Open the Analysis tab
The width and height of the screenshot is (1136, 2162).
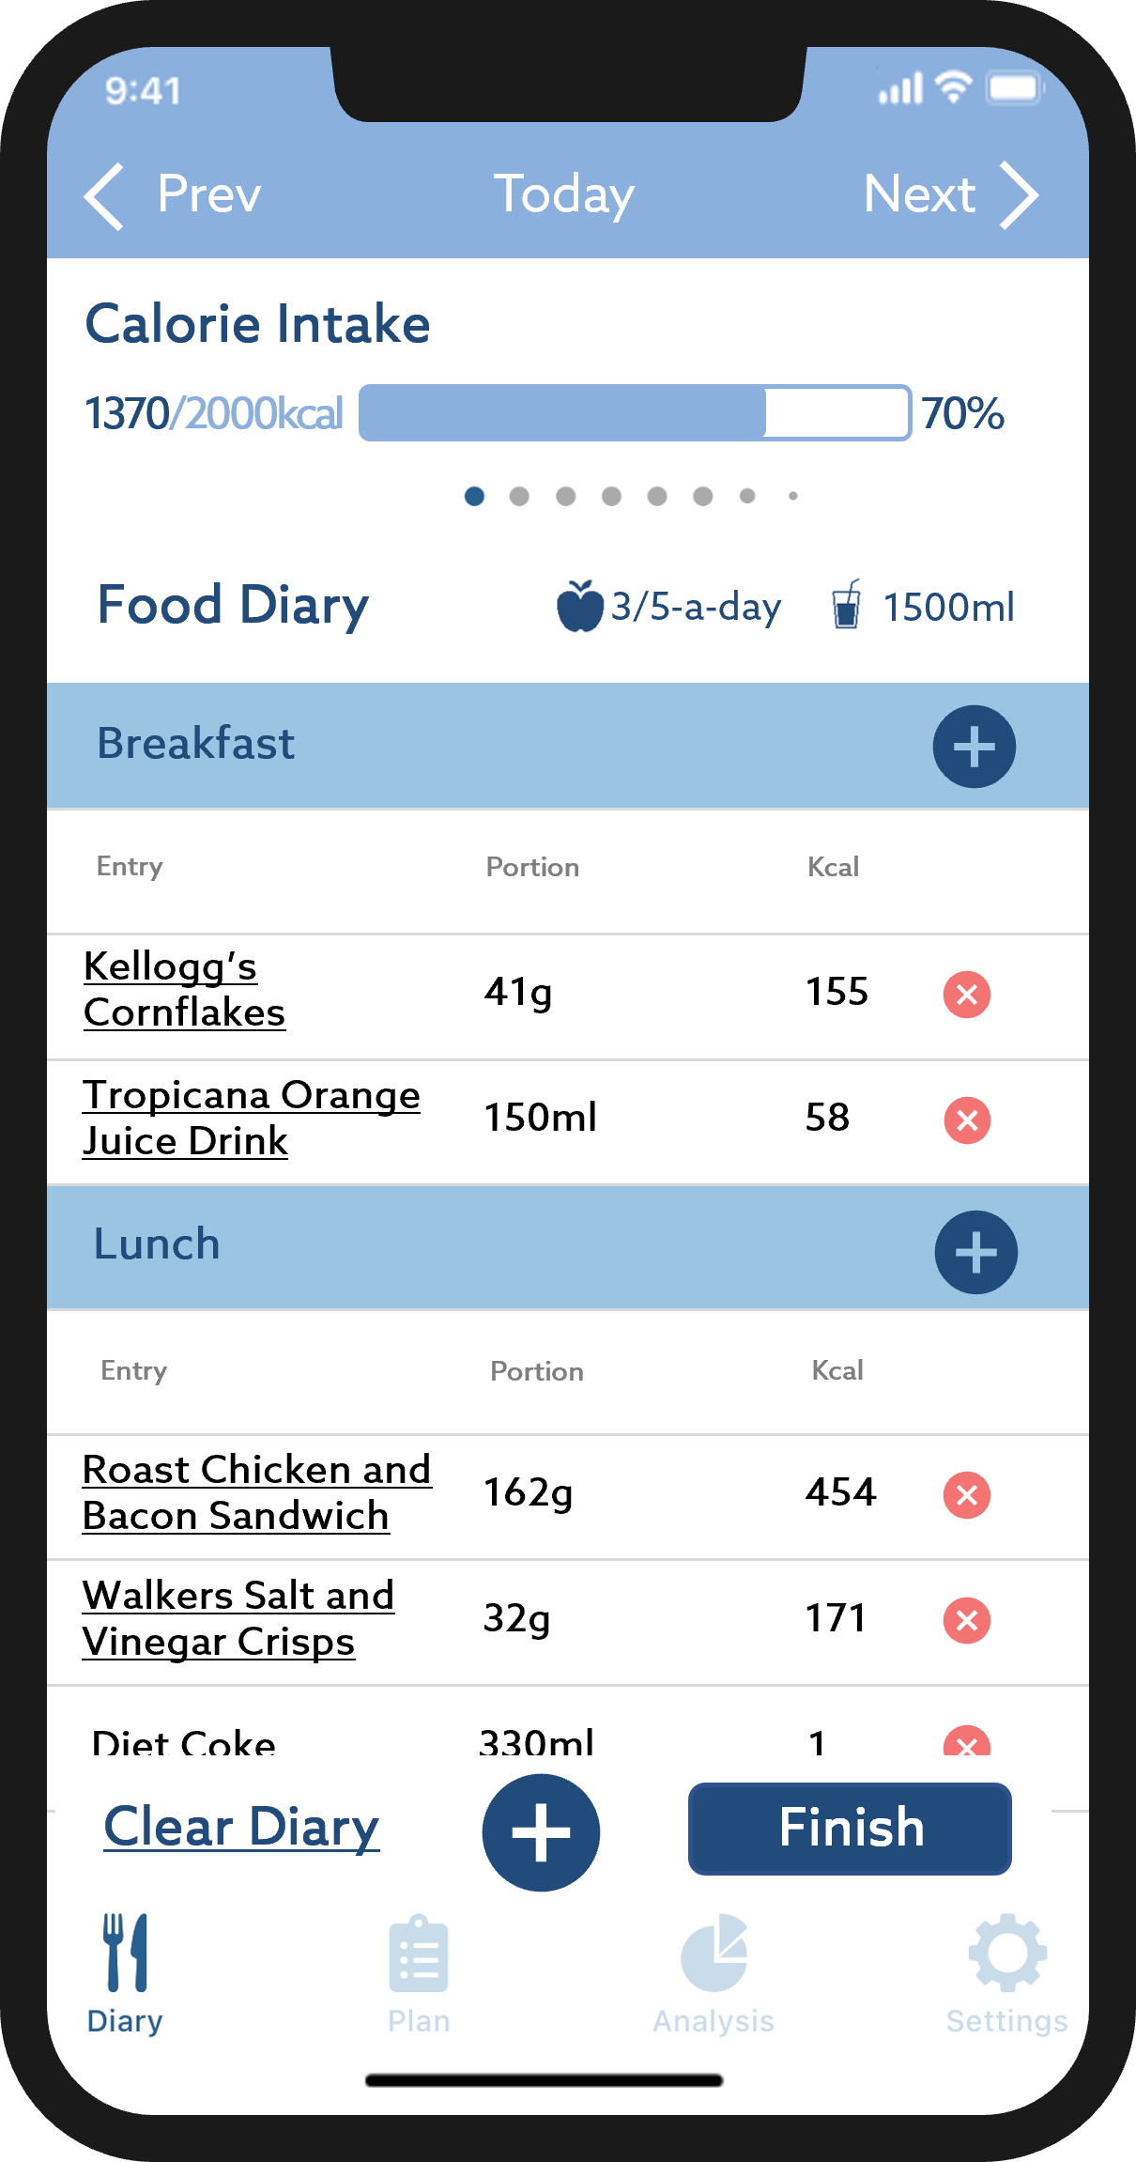coord(714,1974)
